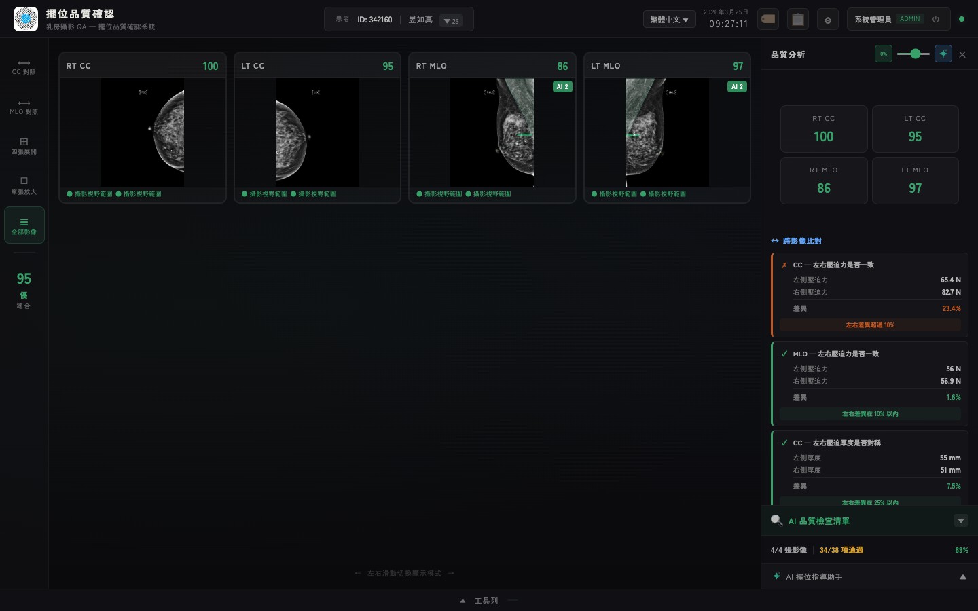Select the 全部影像 all images tab
The image size is (978, 611).
[24, 225]
